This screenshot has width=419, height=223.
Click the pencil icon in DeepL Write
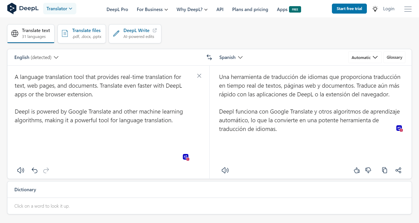[116, 34]
